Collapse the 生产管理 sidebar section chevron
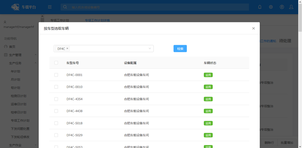The width and height of the screenshot is (302, 148). (x=35, y=55)
